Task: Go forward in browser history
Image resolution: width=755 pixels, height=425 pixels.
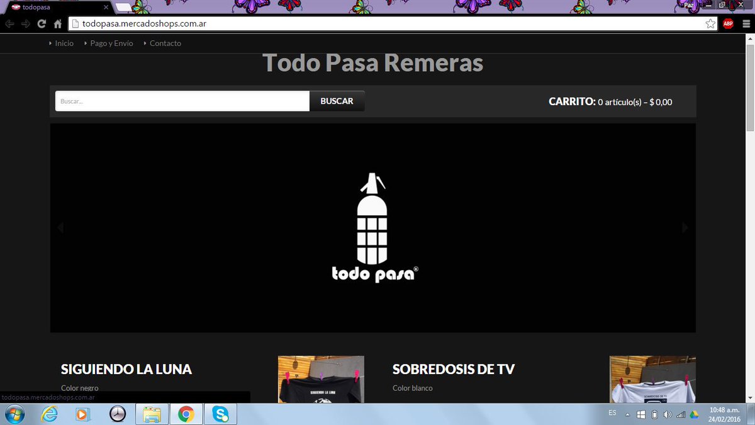Action: pos(26,24)
